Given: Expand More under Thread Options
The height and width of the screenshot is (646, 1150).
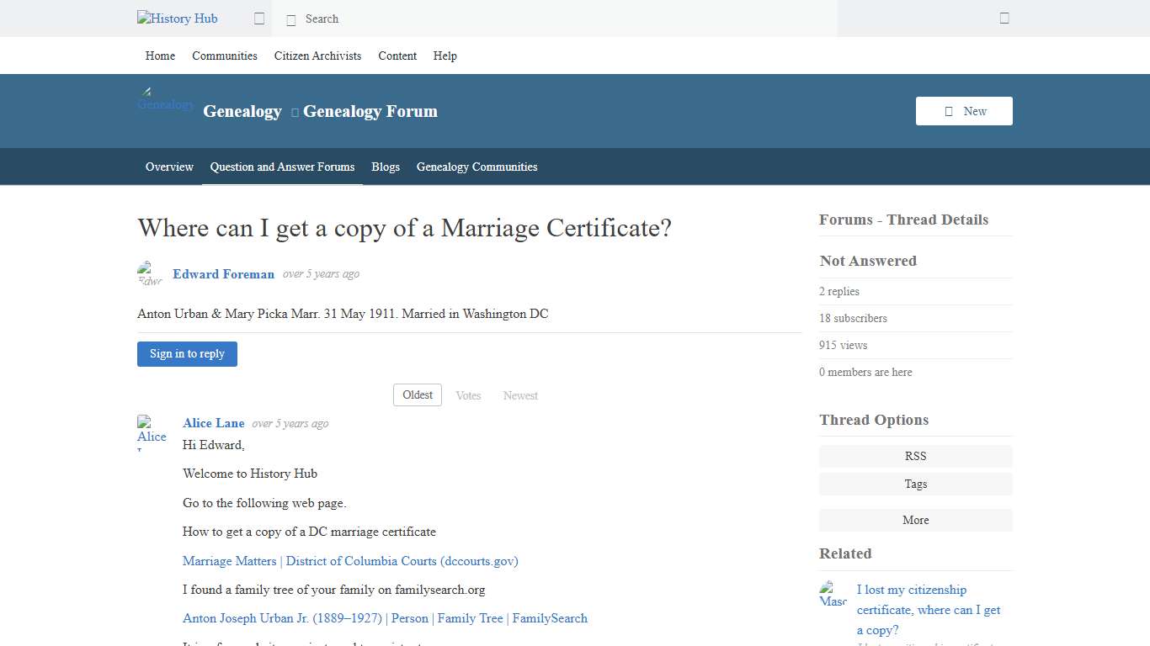Looking at the screenshot, I should click(x=915, y=520).
